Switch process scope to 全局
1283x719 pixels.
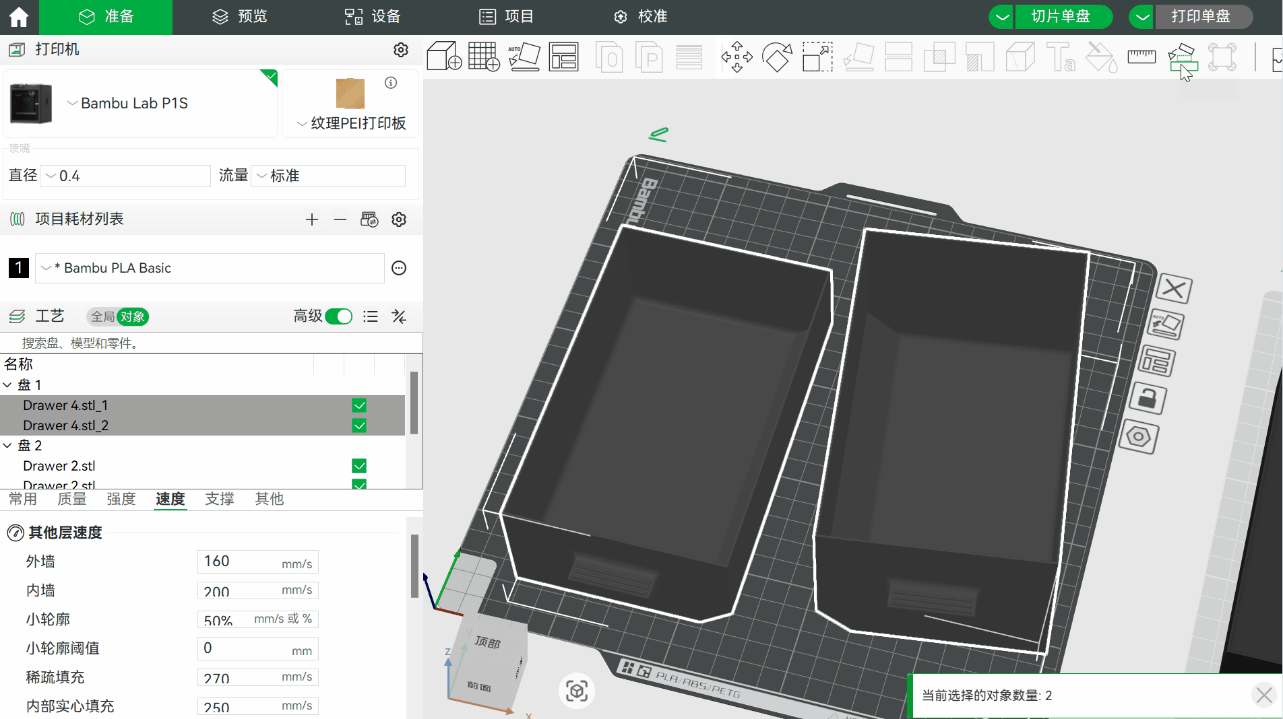(102, 316)
